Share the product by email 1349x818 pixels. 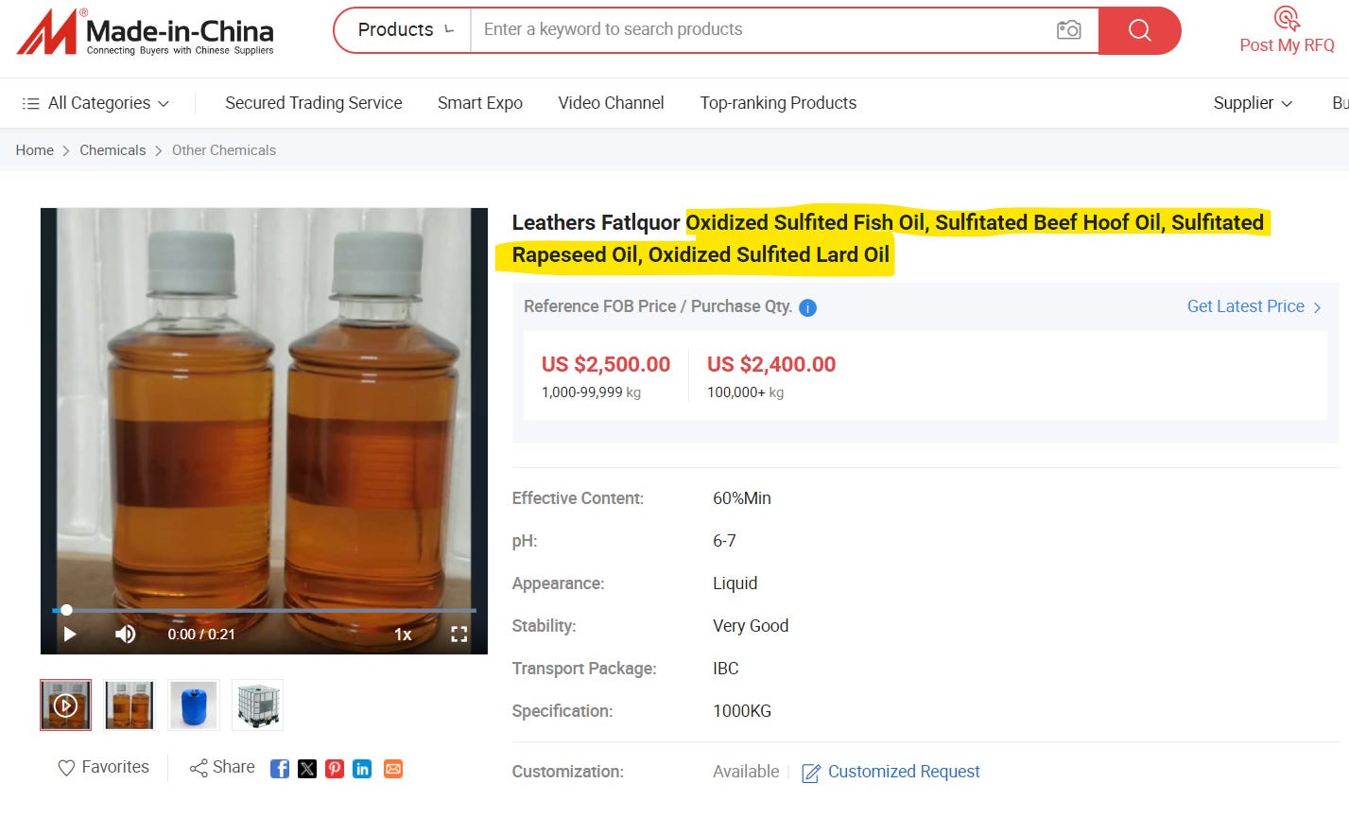(392, 768)
